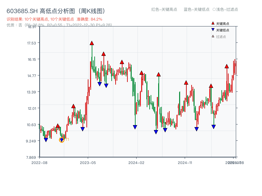Click the highest red key-high triangle near 17.53
Screen dimensions: 262x196
92,42
